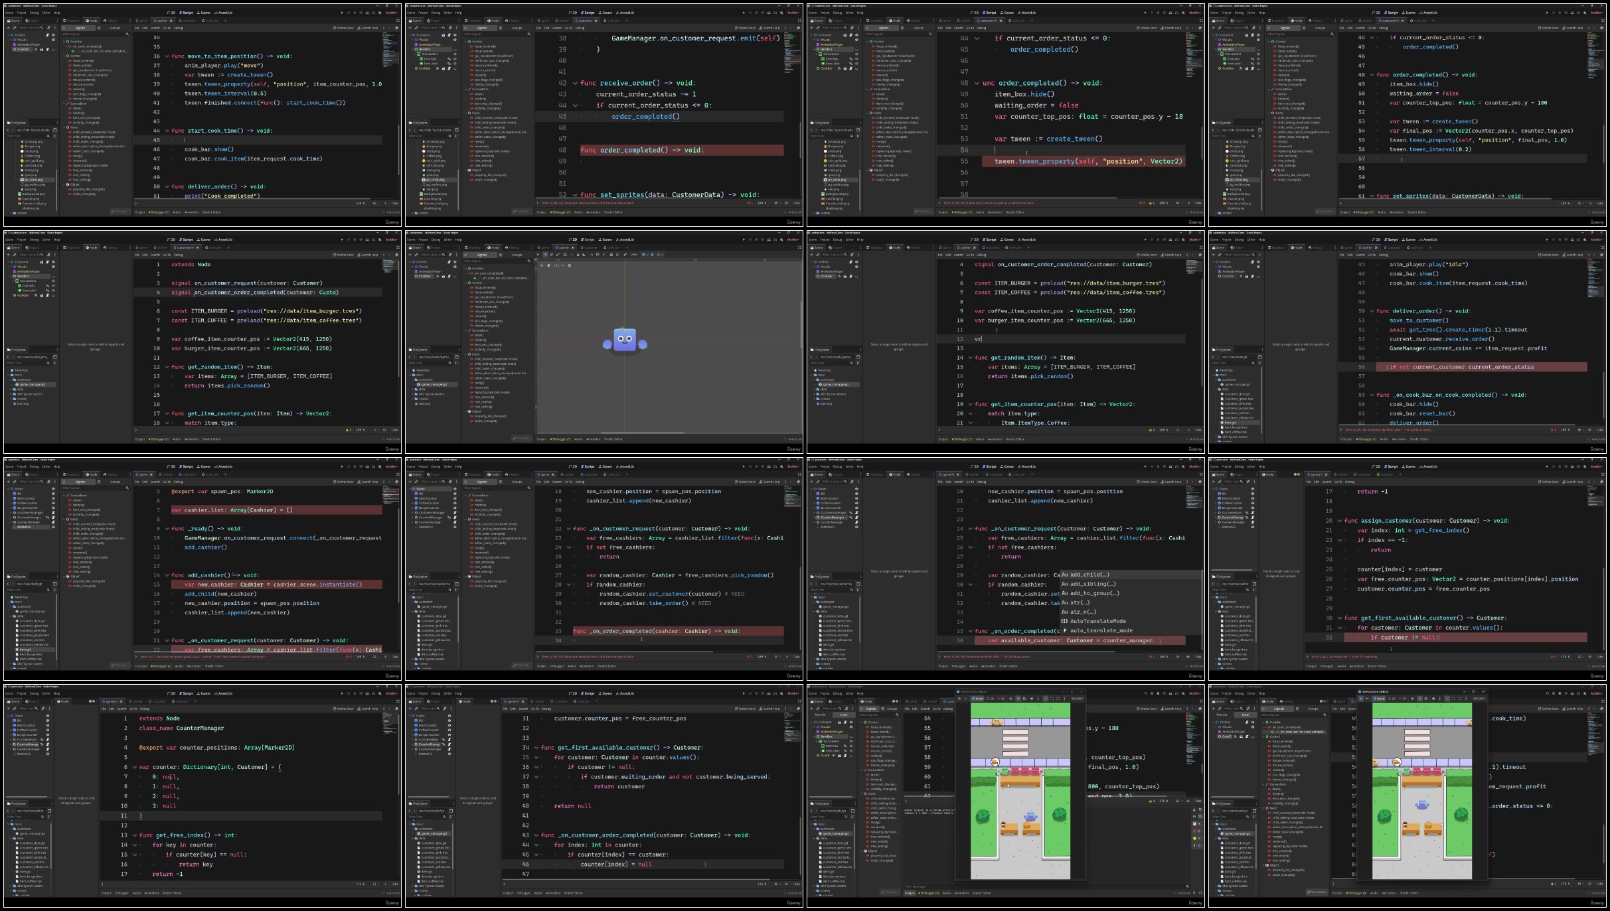Open Project menu in class_name CounterManager frame
This screenshot has width=1610, height=911.
click(21, 693)
